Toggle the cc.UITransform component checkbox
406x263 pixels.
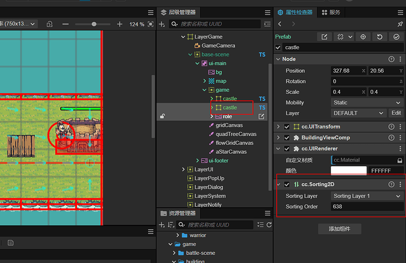pyautogui.click(x=287, y=127)
